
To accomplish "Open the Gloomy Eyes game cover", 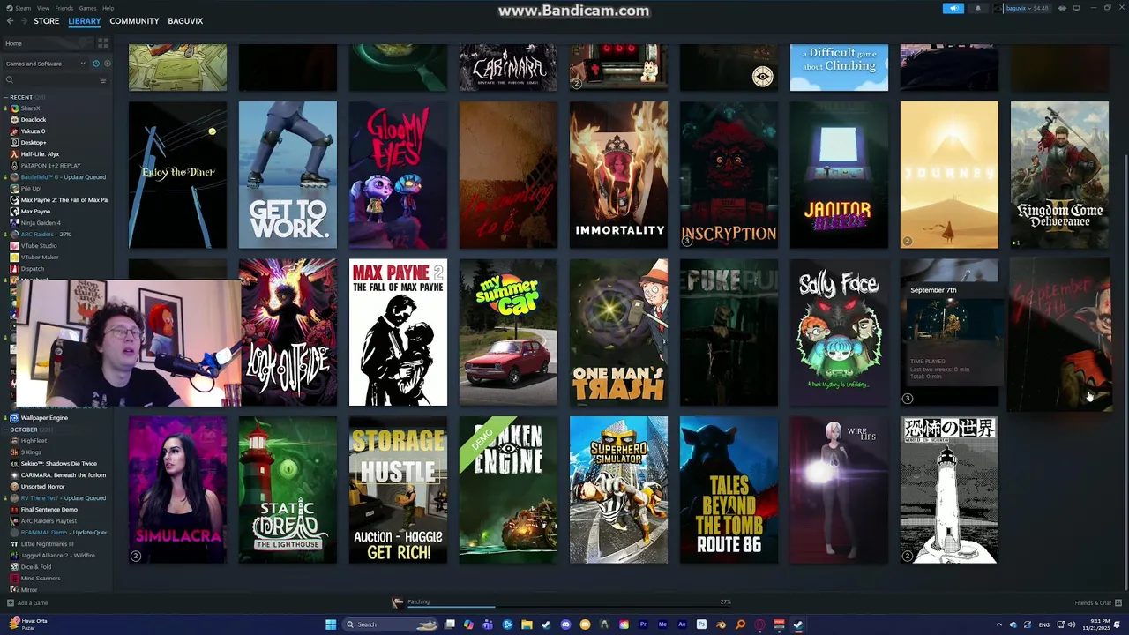I will pyautogui.click(x=398, y=176).
